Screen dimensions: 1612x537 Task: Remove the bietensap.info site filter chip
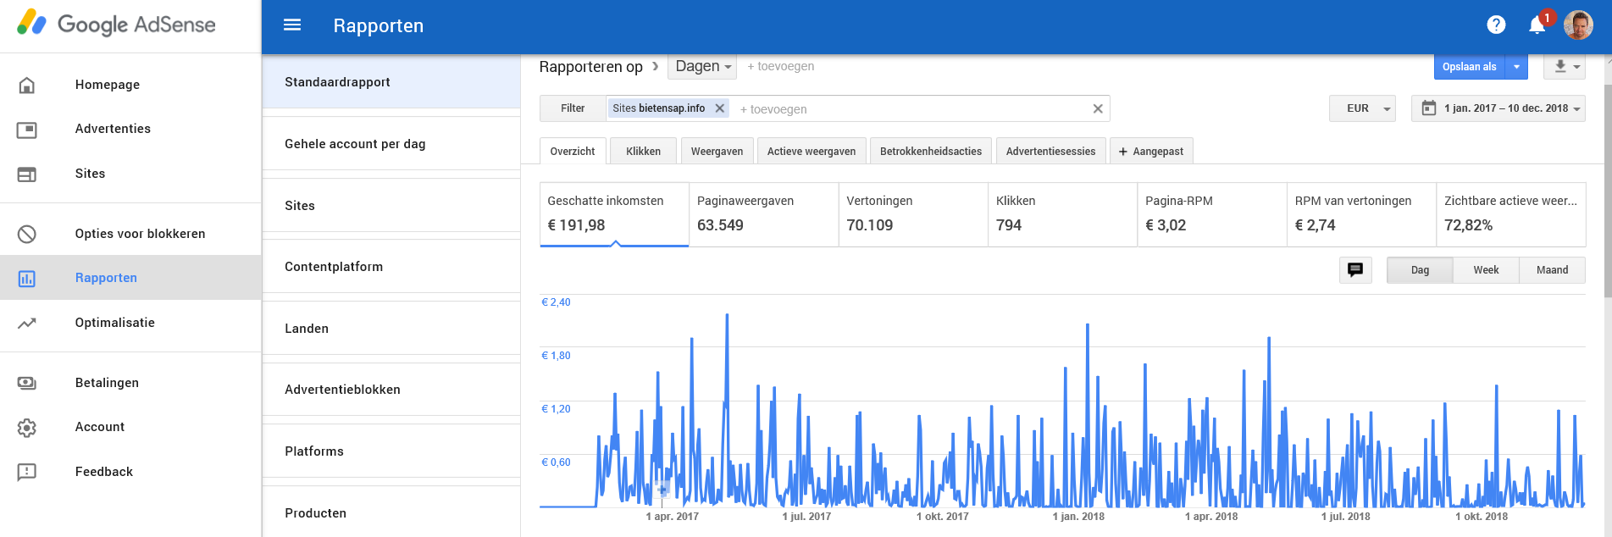(x=719, y=108)
